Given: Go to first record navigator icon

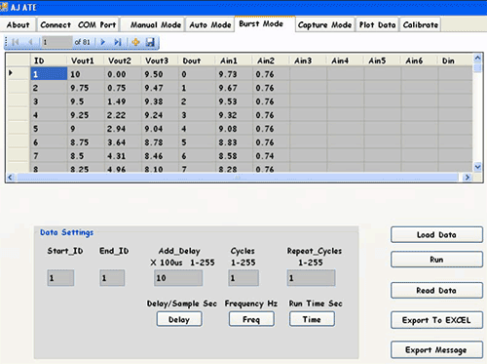Looking at the screenshot, I should pos(15,42).
